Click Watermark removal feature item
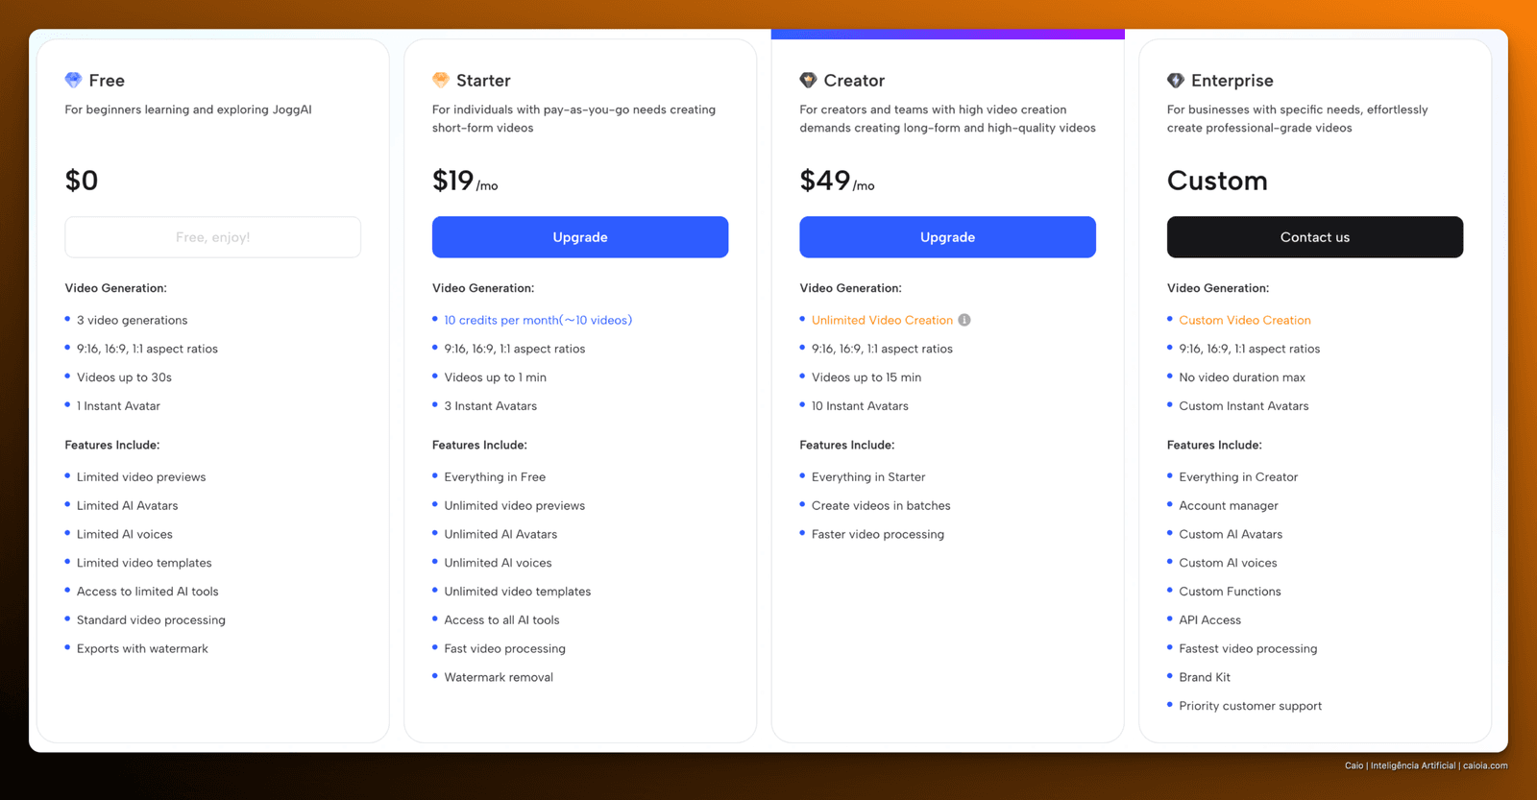Screen dimensions: 1537x800 point(499,677)
